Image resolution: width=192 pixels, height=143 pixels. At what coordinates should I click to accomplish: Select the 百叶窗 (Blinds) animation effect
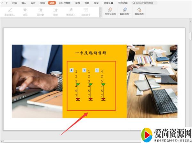40,12
